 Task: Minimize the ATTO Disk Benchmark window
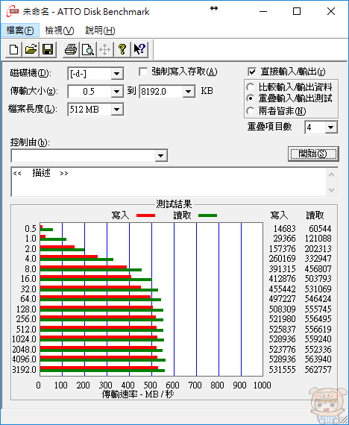coord(263,11)
